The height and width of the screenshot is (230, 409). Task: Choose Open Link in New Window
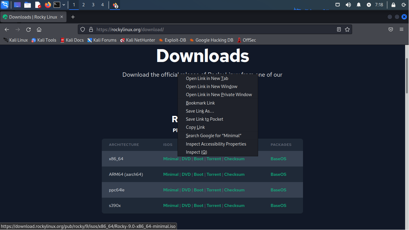pyautogui.click(x=218, y=87)
